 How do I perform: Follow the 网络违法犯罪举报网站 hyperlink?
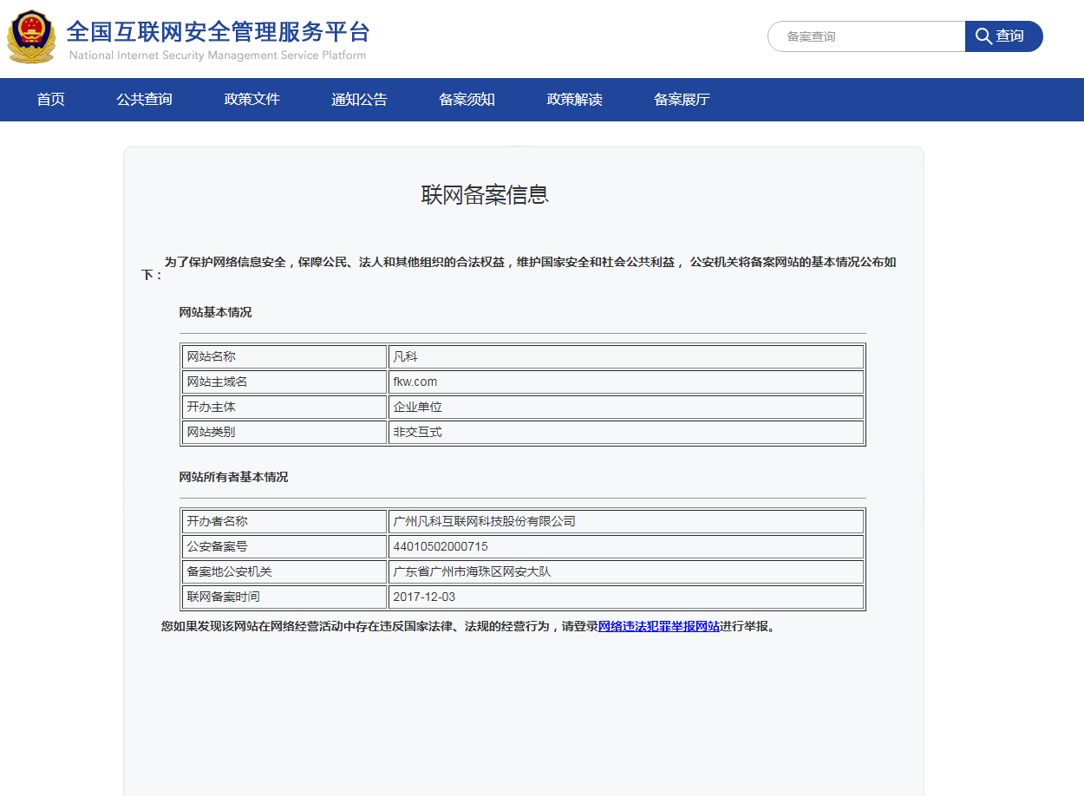tap(659, 626)
